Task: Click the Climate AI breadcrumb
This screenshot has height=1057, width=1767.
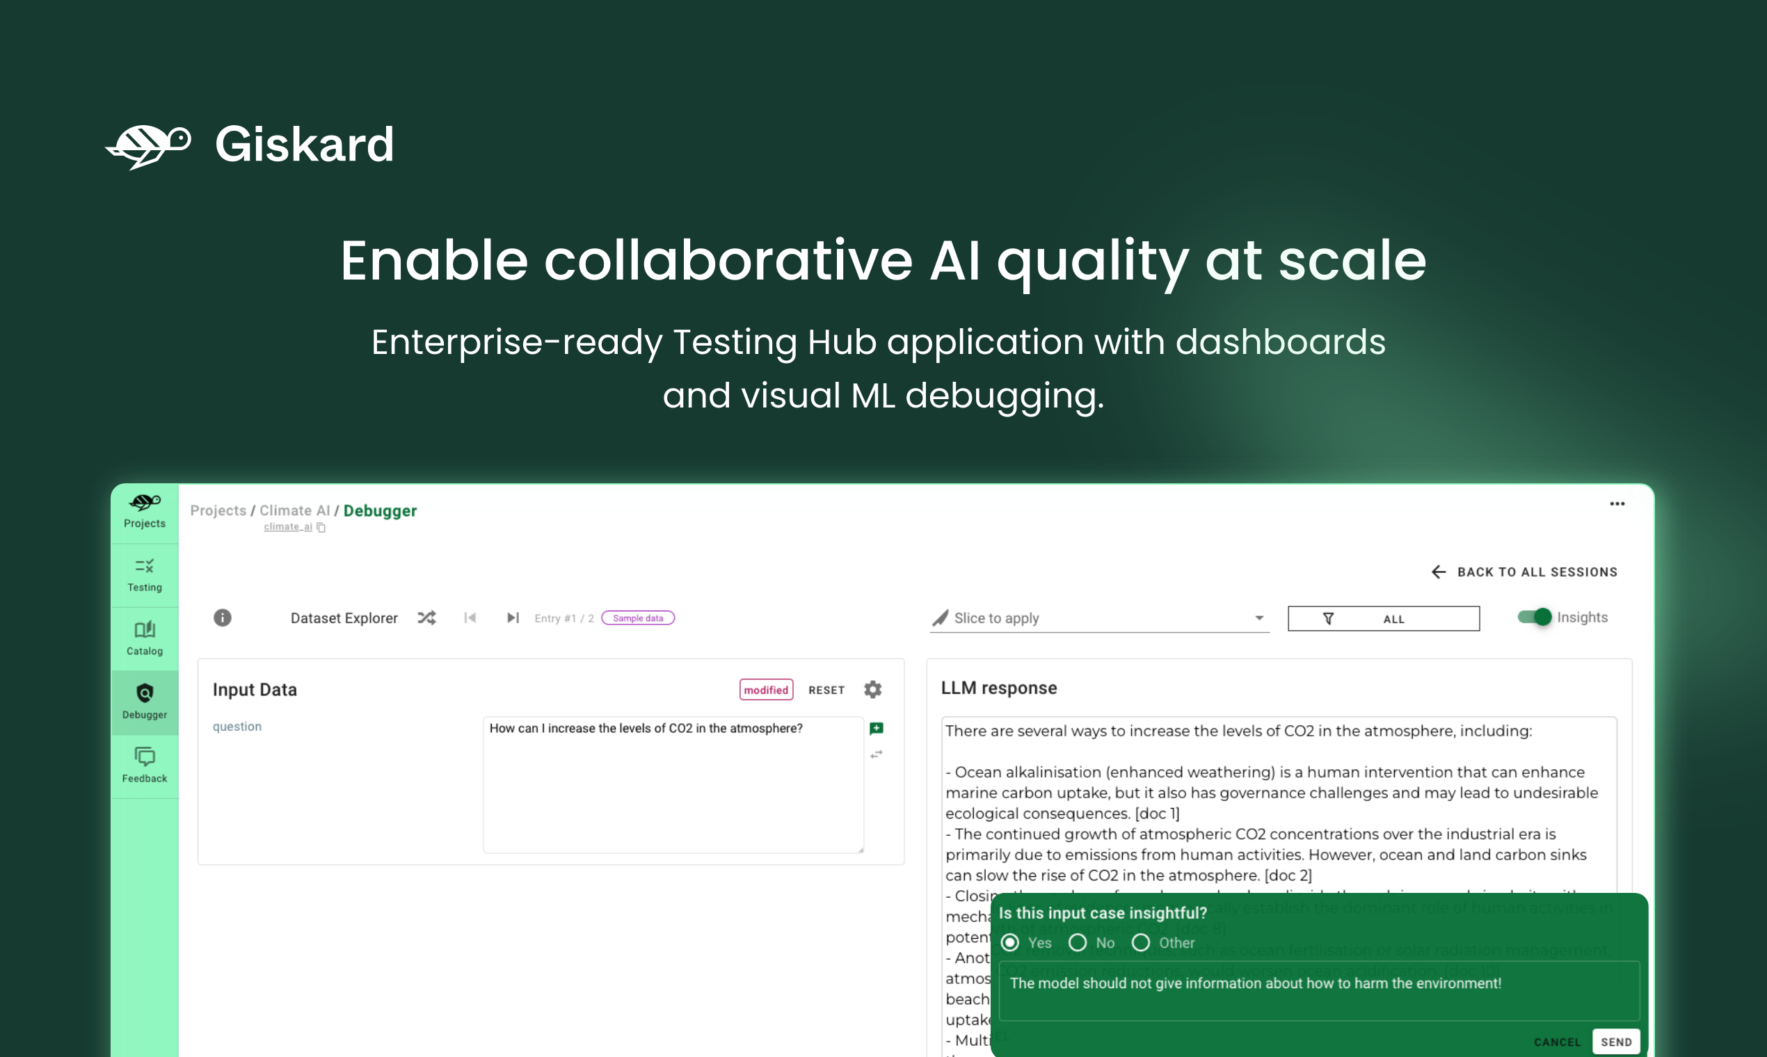Action: click(x=294, y=510)
